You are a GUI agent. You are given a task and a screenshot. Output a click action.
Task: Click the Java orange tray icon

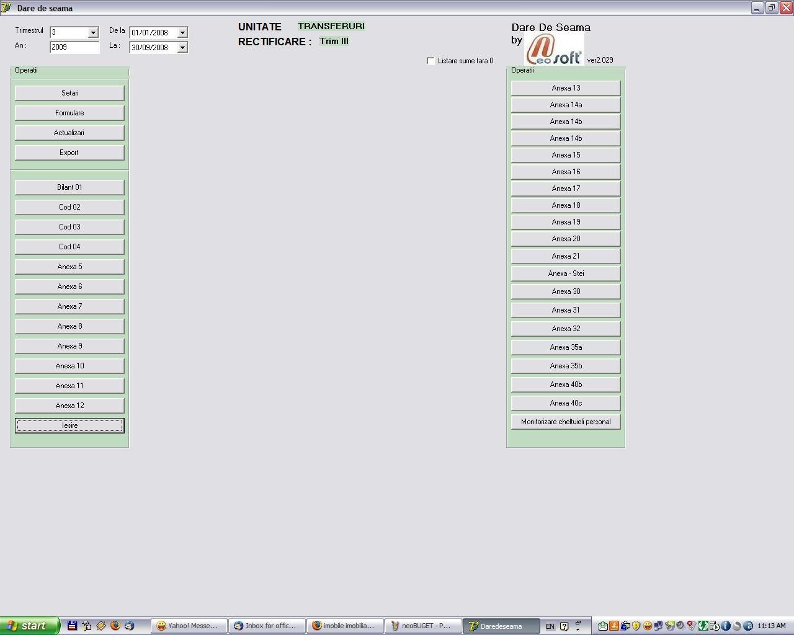[x=613, y=626]
